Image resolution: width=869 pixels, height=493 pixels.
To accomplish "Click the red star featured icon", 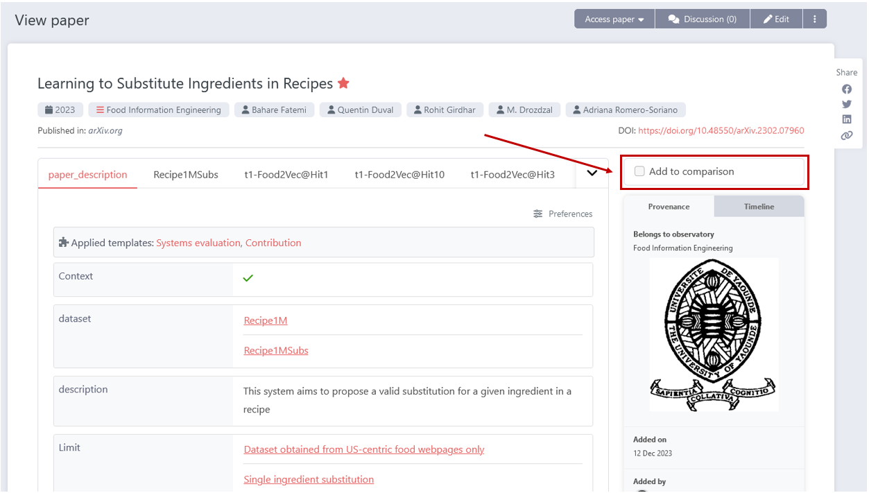I will pyautogui.click(x=343, y=83).
